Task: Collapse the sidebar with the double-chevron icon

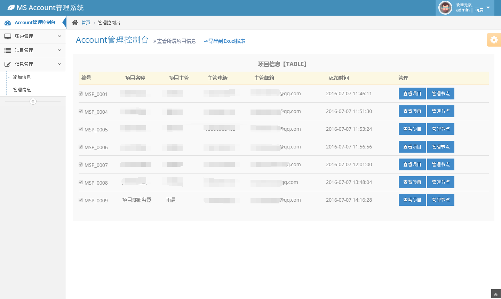Action: pos(33,101)
